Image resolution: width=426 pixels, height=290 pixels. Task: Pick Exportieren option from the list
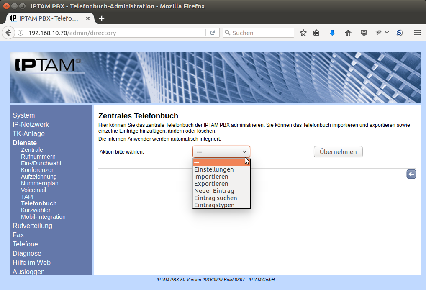(x=211, y=184)
